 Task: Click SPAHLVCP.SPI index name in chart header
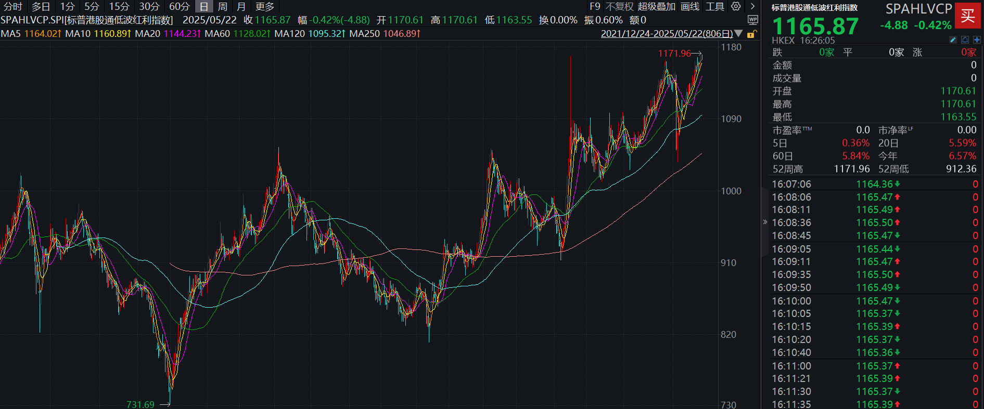(87, 20)
